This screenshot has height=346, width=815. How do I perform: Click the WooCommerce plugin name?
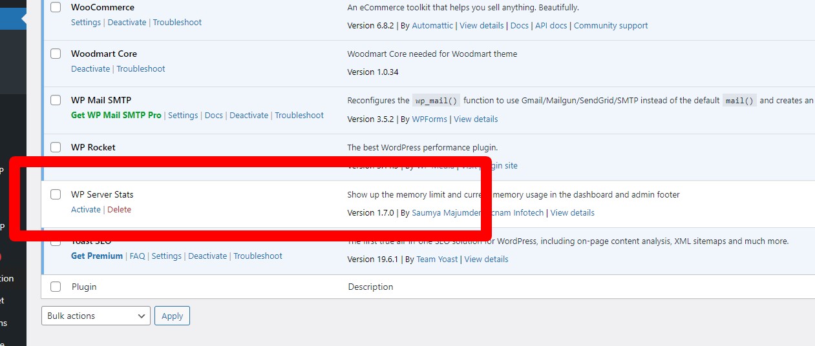point(103,7)
